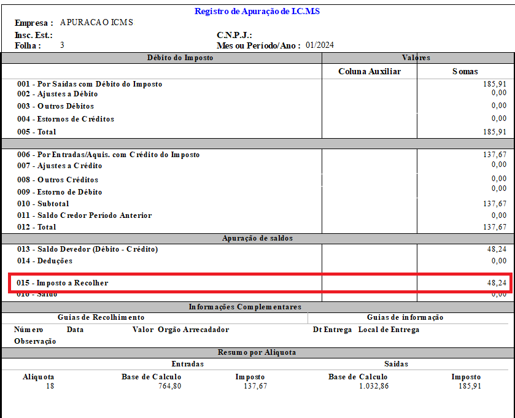Click the 48,24 value in row 013
This screenshot has height=418, width=515.
tap(497, 249)
